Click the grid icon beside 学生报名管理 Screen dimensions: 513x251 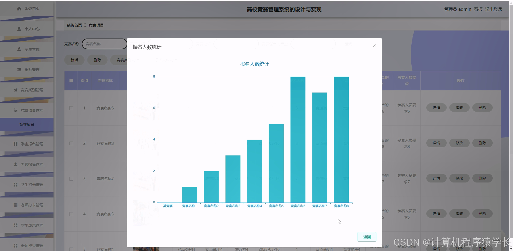click(16, 144)
